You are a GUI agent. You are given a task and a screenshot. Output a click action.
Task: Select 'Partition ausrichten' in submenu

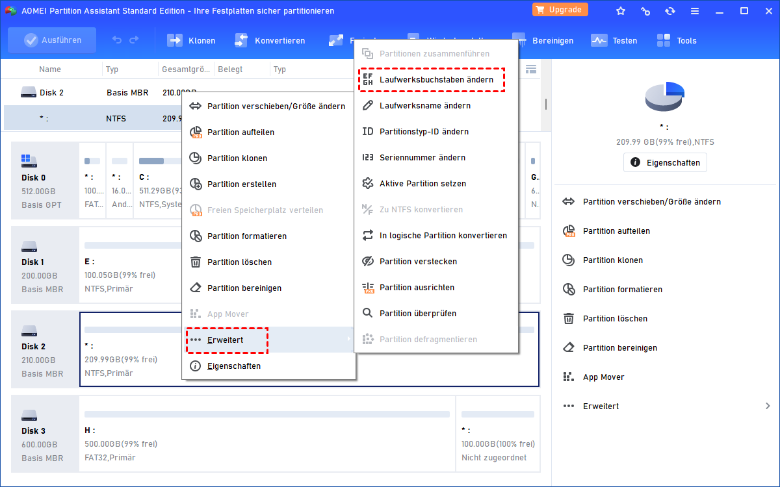coord(436,287)
